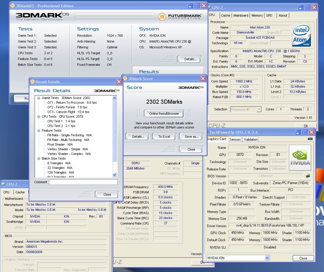Click the GPU-Z Driver Version field
Image resolution: width=324 pixels, height=272 pixels.
click(x=270, y=225)
